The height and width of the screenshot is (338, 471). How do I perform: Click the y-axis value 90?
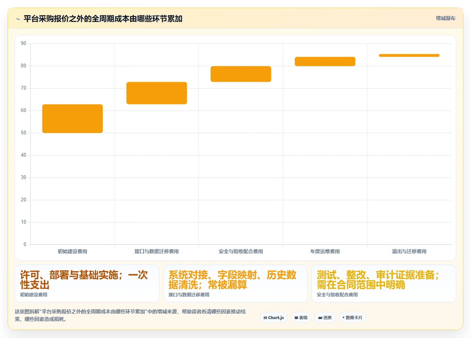tap(24, 44)
